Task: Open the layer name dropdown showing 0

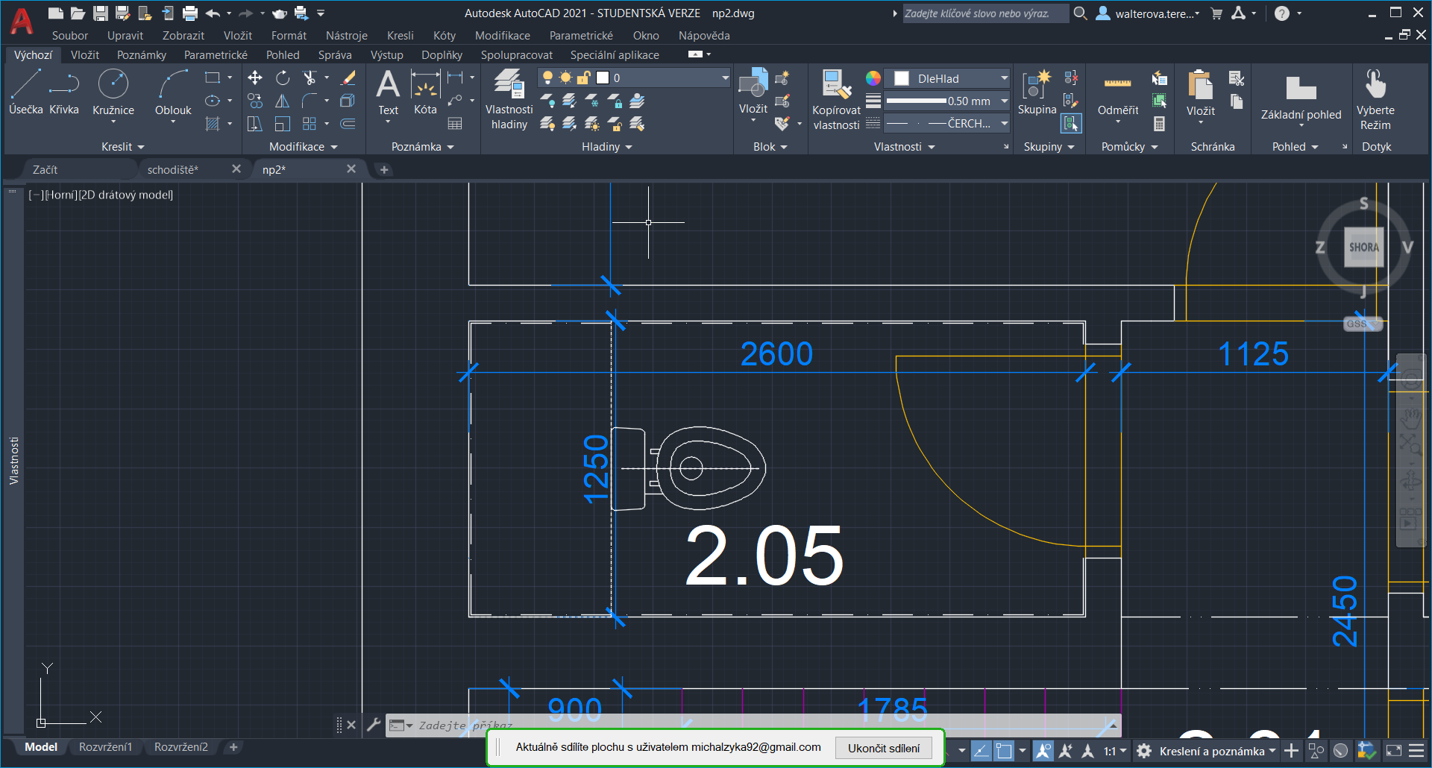Action: 634,78
